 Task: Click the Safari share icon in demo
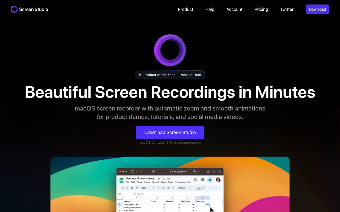coord(208,171)
